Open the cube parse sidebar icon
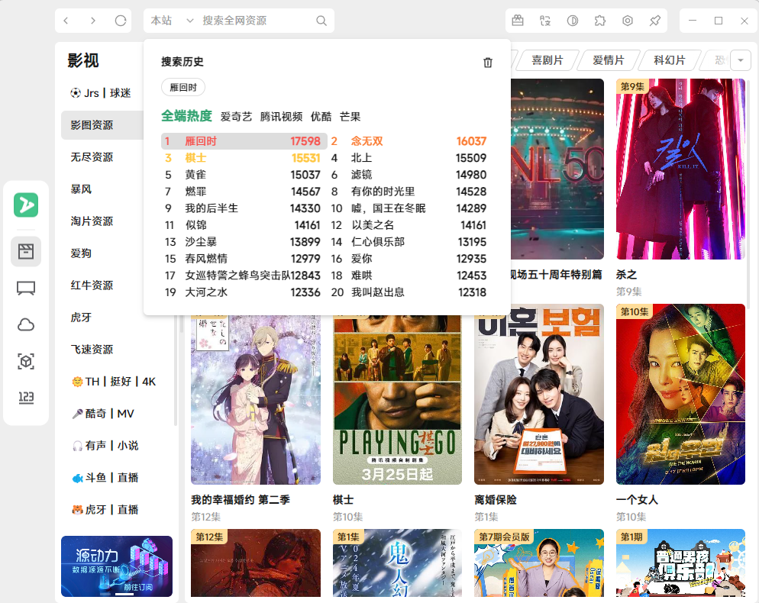This screenshot has width=759, height=603. 26,362
